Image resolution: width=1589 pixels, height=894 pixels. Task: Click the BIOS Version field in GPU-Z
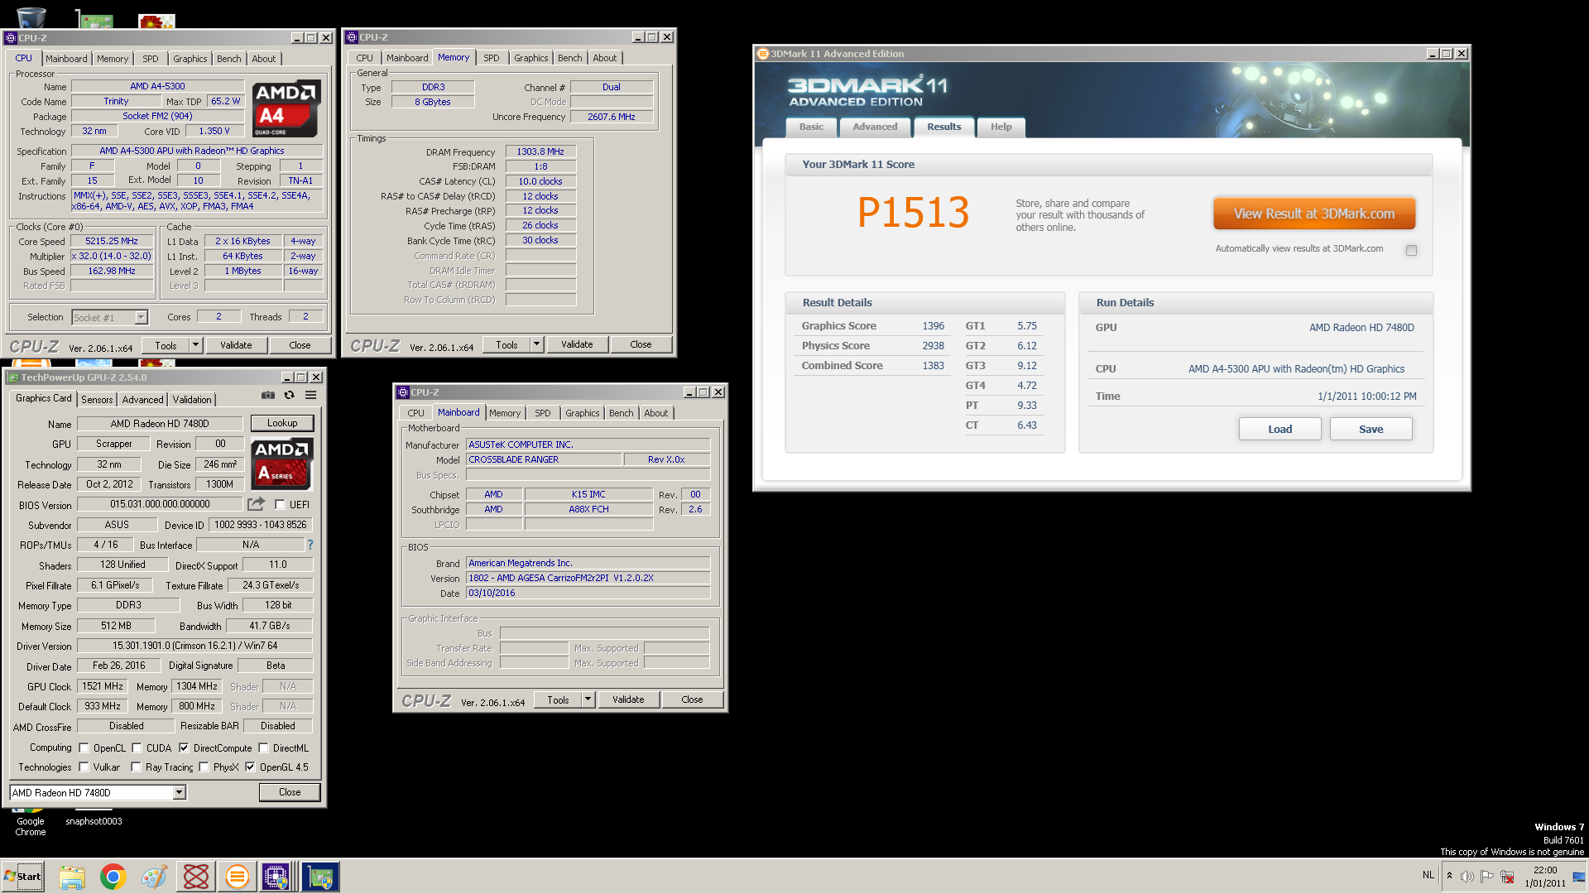160,504
